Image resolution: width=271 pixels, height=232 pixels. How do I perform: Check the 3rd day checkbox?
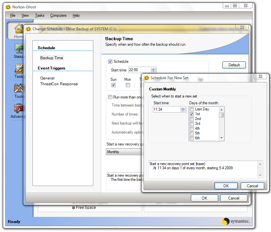coord(192,124)
